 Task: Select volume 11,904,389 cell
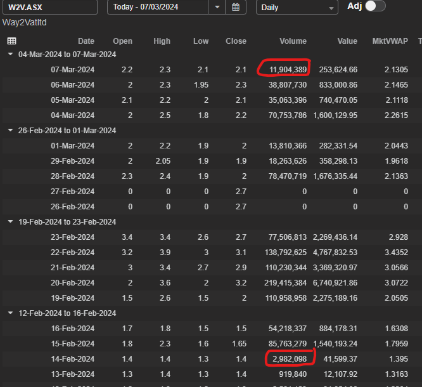(288, 70)
